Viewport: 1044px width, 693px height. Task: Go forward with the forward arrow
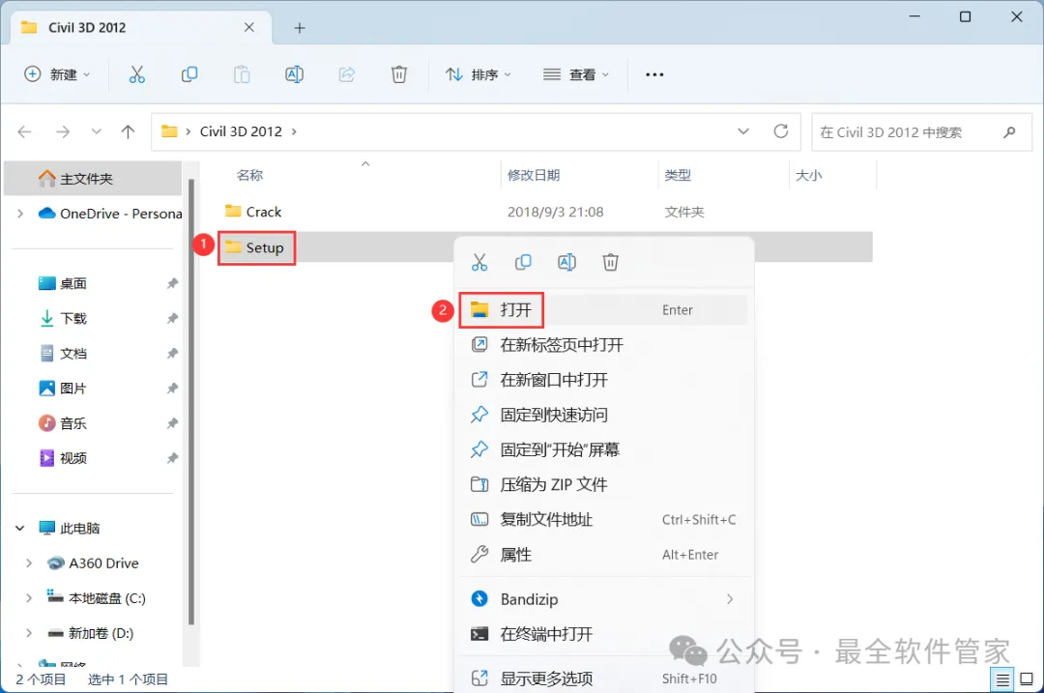pos(63,131)
